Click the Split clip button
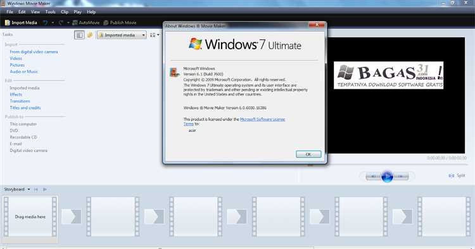The height and width of the screenshot is (249, 475). [x=457, y=176]
